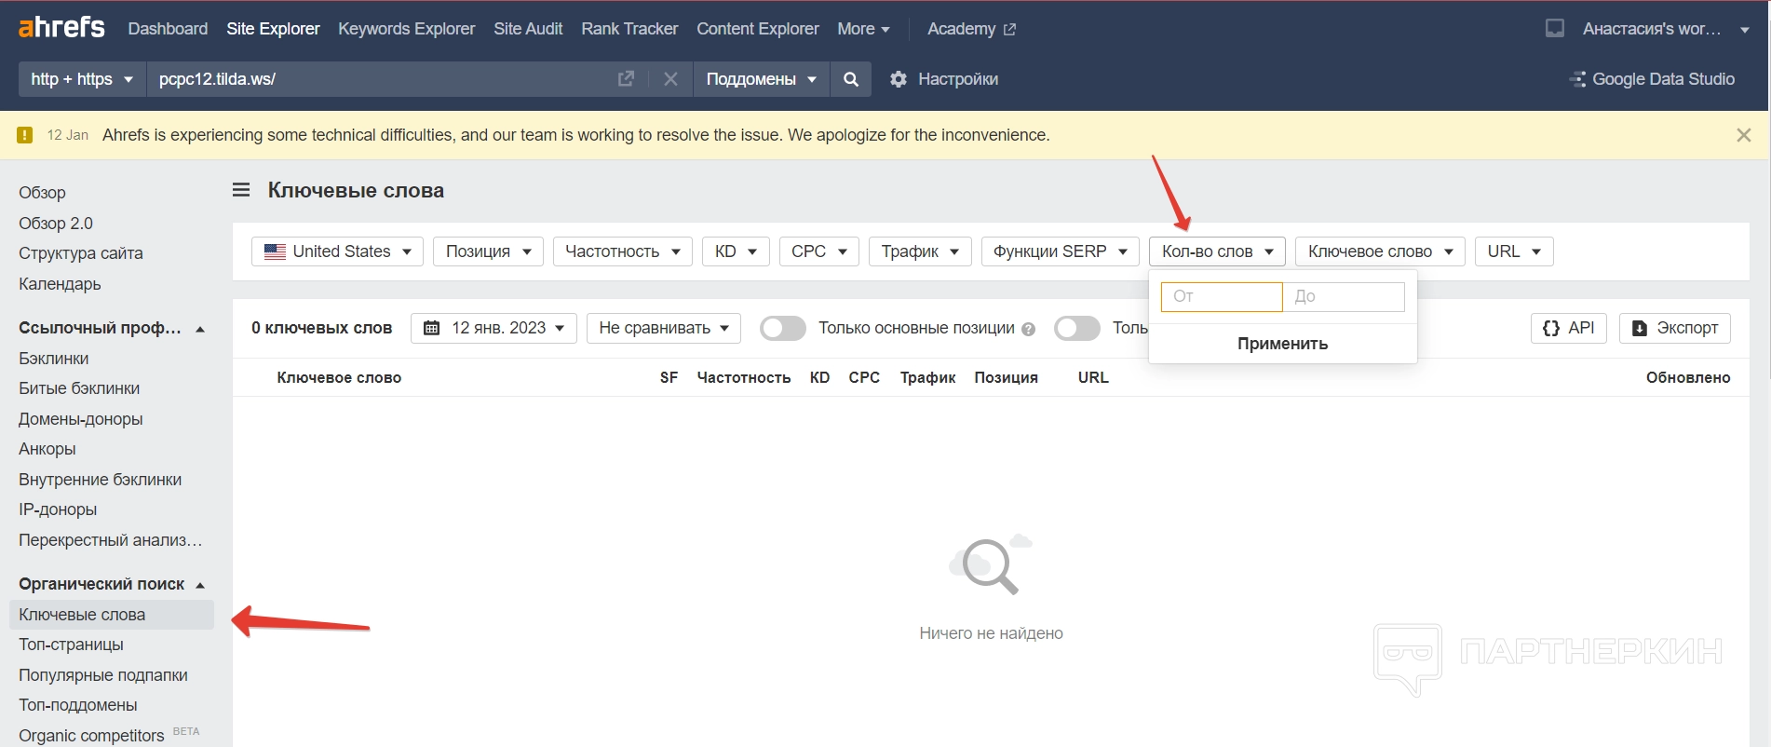Expand the KD filter
The width and height of the screenshot is (1771, 747).
[736, 251]
